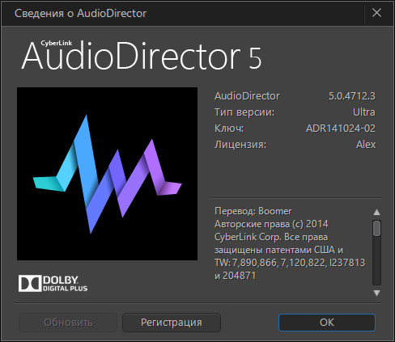Click the Dolby Digital Plus logo
The image size is (395, 342).
[53, 283]
